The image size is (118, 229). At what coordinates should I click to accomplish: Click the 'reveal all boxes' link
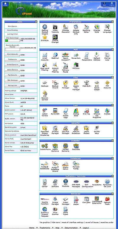92,222
